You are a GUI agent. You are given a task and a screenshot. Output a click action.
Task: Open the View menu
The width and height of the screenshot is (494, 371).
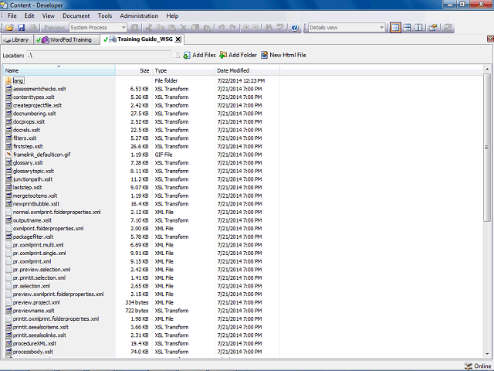tap(48, 15)
